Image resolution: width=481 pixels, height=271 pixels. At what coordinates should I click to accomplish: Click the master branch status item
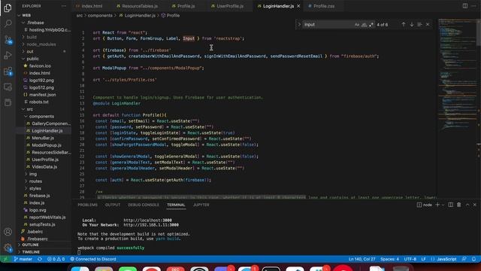coord(23,259)
